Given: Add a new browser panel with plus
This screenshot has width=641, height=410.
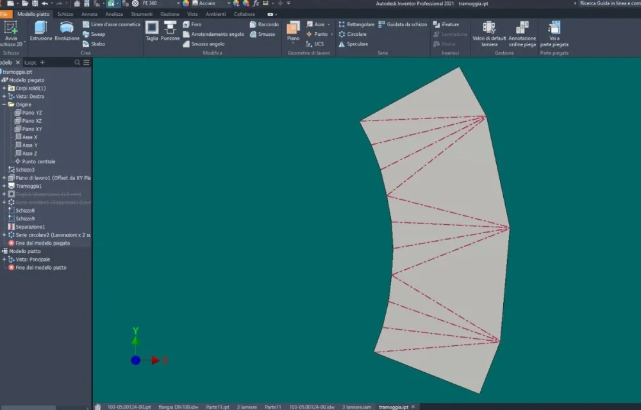Looking at the screenshot, I should point(42,63).
